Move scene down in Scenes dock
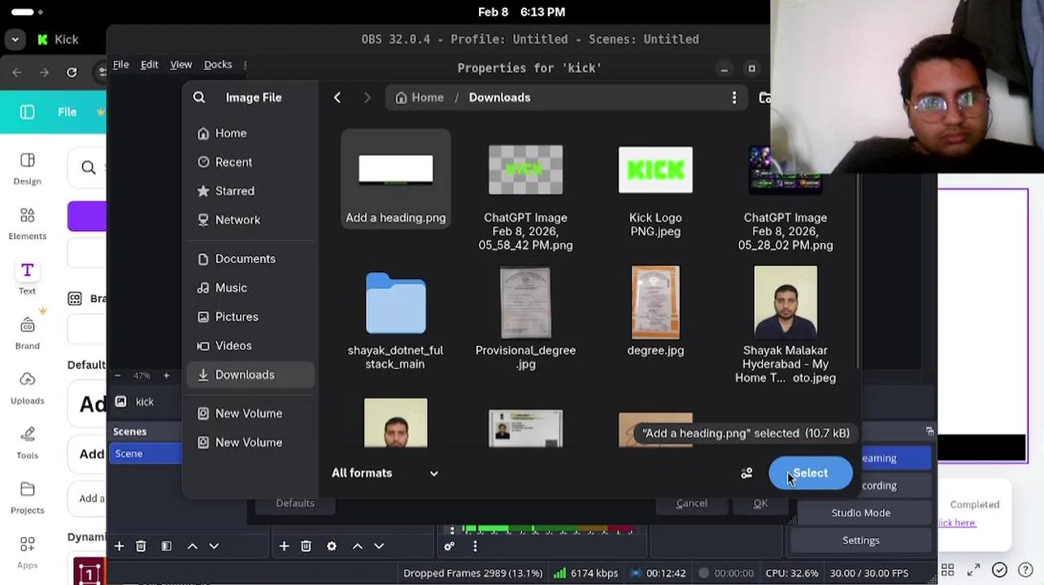Screen dimensions: 1044x585 point(214,546)
